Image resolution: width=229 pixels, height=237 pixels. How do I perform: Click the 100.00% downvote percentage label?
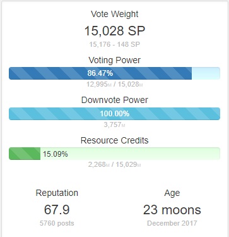[115, 114]
